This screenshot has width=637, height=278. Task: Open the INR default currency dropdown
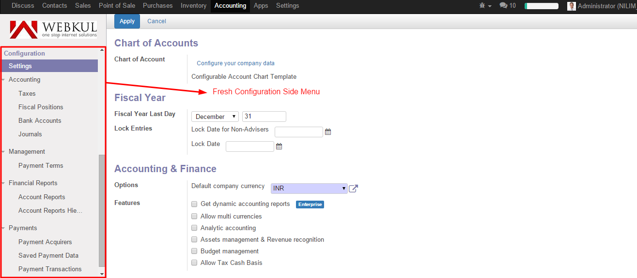(x=309, y=189)
